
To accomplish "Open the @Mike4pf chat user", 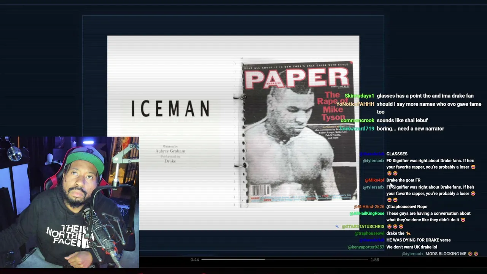I will [374, 180].
